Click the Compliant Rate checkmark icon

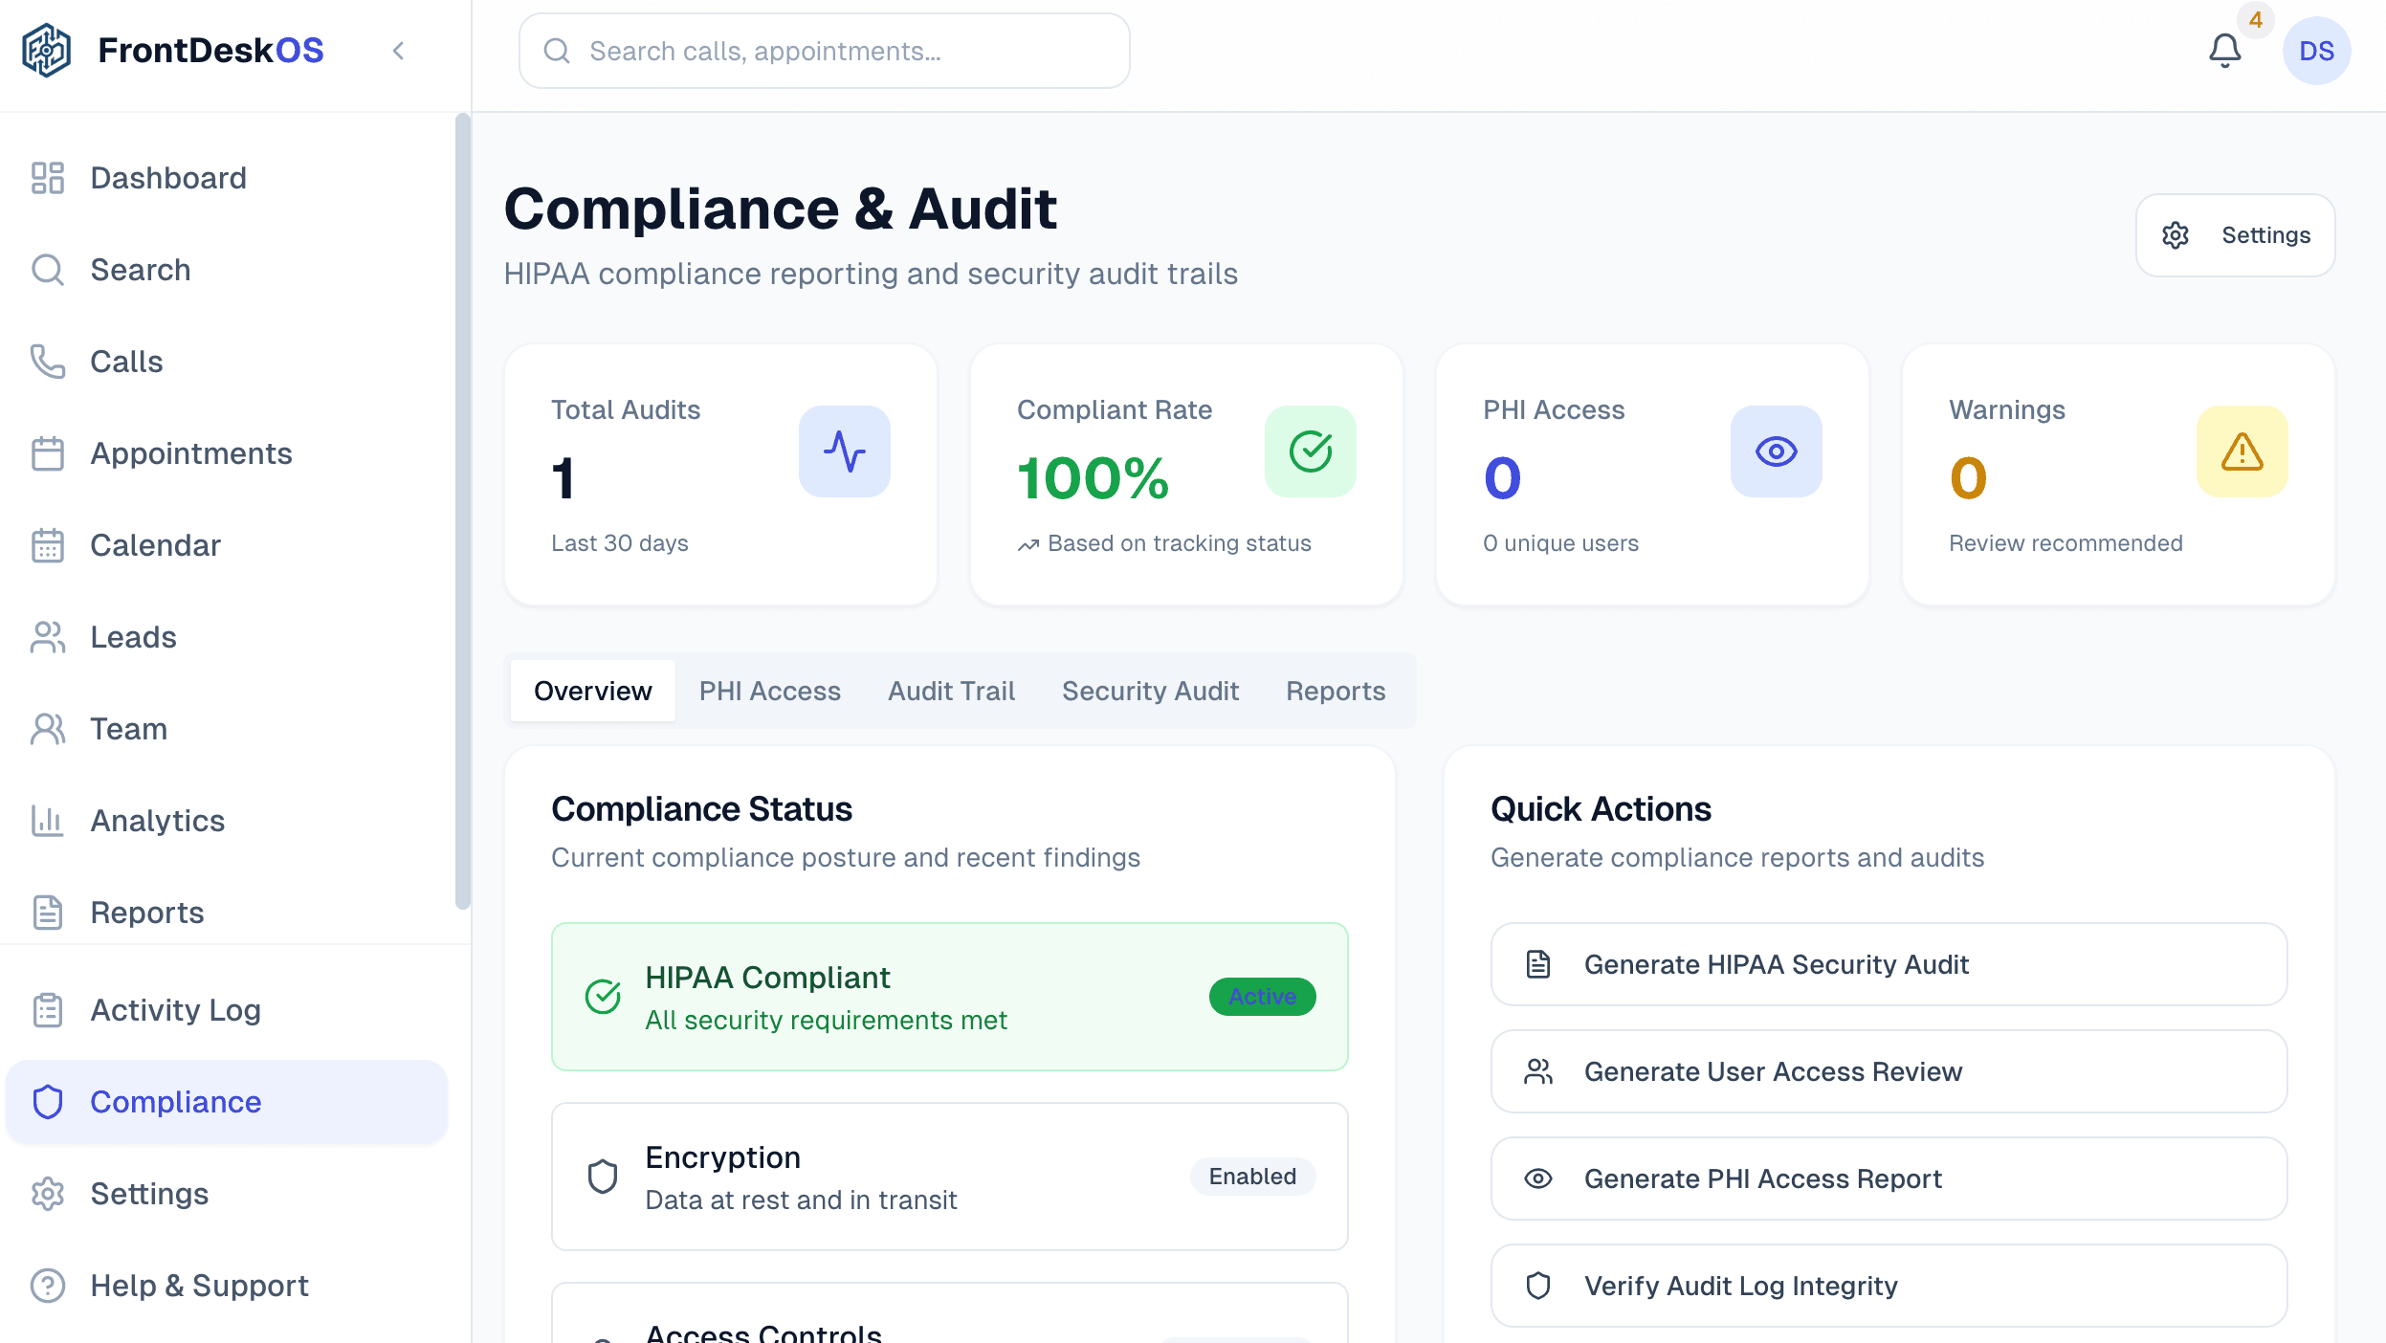click(x=1311, y=451)
